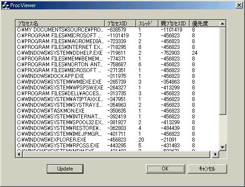Click process ID -638579
The width and height of the screenshot is (245, 187).
117,30
